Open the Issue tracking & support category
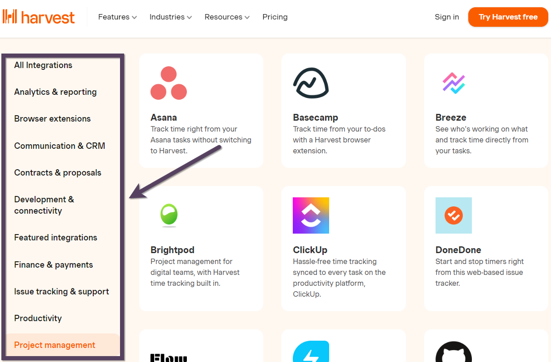This screenshot has width=551, height=362. [61, 292]
